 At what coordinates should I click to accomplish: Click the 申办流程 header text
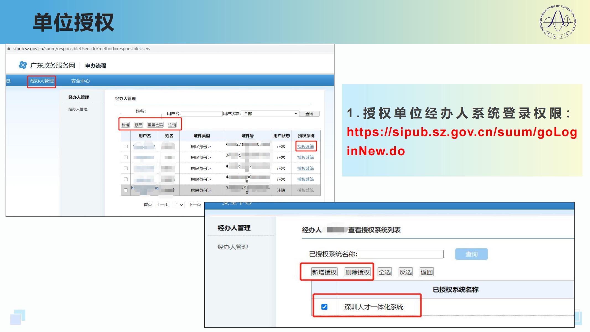tap(96, 66)
